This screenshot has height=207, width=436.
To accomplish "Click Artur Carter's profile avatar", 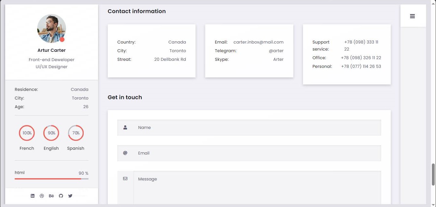I will (x=52, y=28).
